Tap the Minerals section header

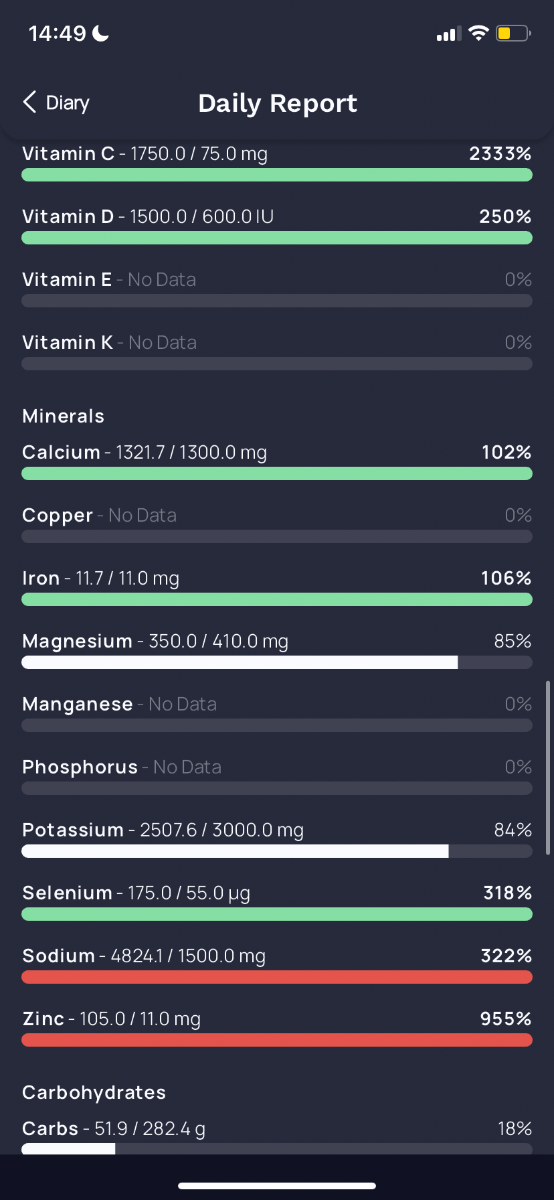64,416
